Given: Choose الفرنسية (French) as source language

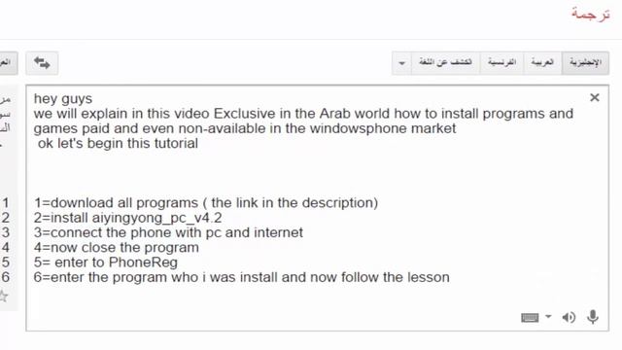Looking at the screenshot, I should [501, 62].
